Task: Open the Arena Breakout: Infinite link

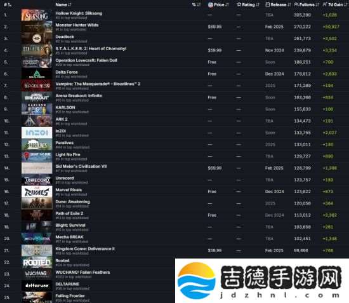Action: click(x=79, y=96)
